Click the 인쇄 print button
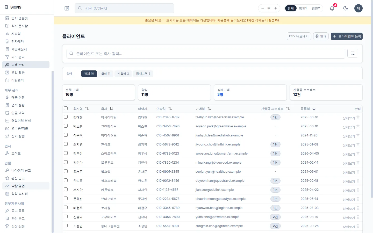 (x=321, y=36)
